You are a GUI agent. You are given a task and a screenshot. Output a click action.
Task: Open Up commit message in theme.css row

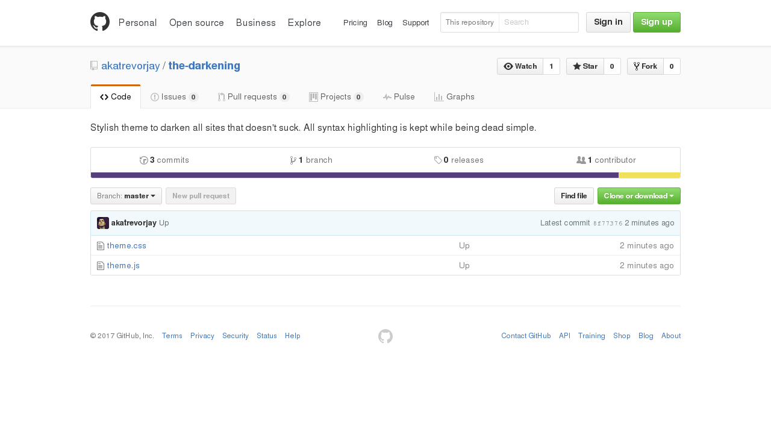point(464,246)
